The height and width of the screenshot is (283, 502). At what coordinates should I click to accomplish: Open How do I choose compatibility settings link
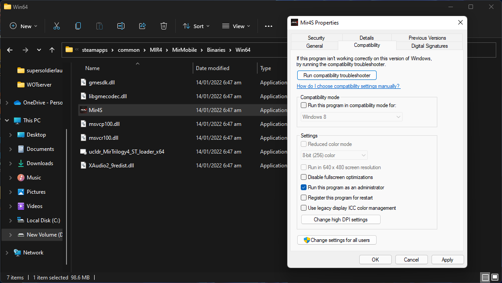tap(348, 86)
